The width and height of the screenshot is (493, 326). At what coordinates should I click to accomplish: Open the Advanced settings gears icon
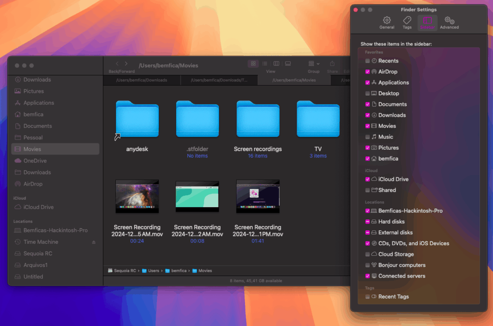[449, 20]
